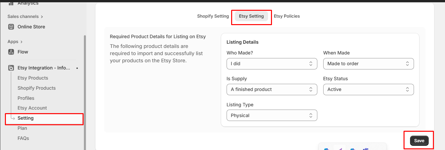Click the sidebar vertical scrollbar
This screenshot has height=150, width=445.
click(x=85, y=93)
